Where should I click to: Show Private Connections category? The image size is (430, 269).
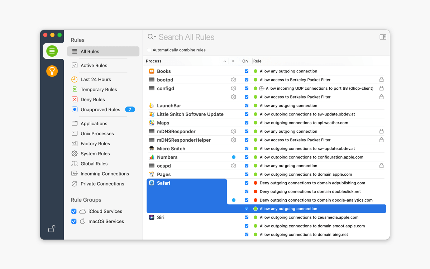pyautogui.click(x=103, y=184)
